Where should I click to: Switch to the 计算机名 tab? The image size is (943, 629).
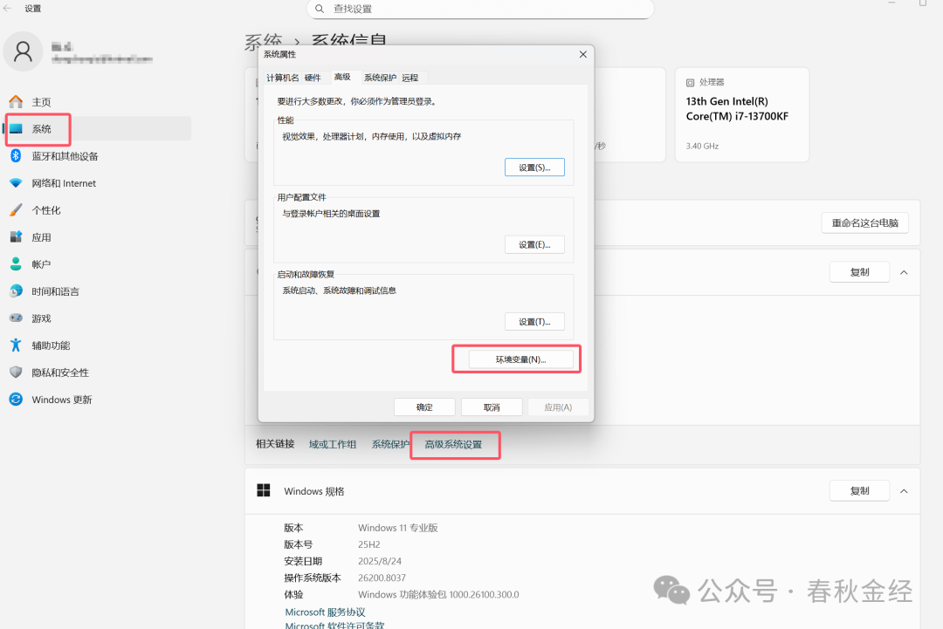[x=282, y=78]
